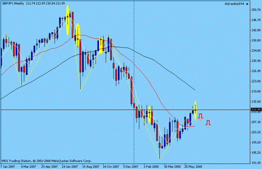Click the 234.80 price level
The height and width of the screenshot is (169, 262).
(256, 51)
